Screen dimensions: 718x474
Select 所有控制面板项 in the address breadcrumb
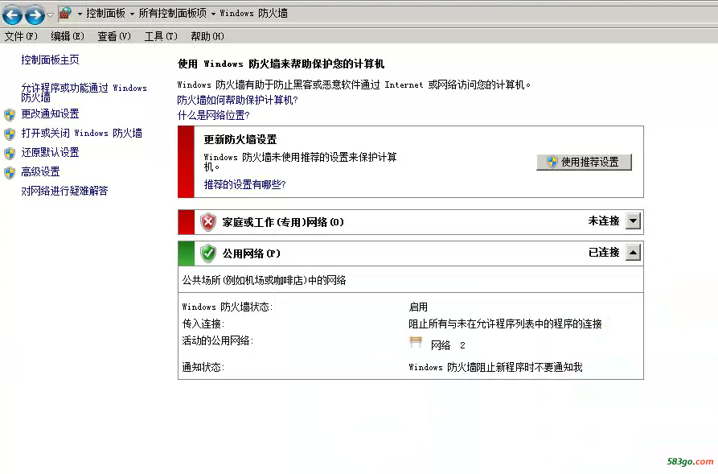[173, 14]
